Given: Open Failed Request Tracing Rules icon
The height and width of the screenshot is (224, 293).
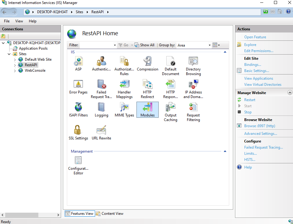Looking at the screenshot, I should (101, 89).
